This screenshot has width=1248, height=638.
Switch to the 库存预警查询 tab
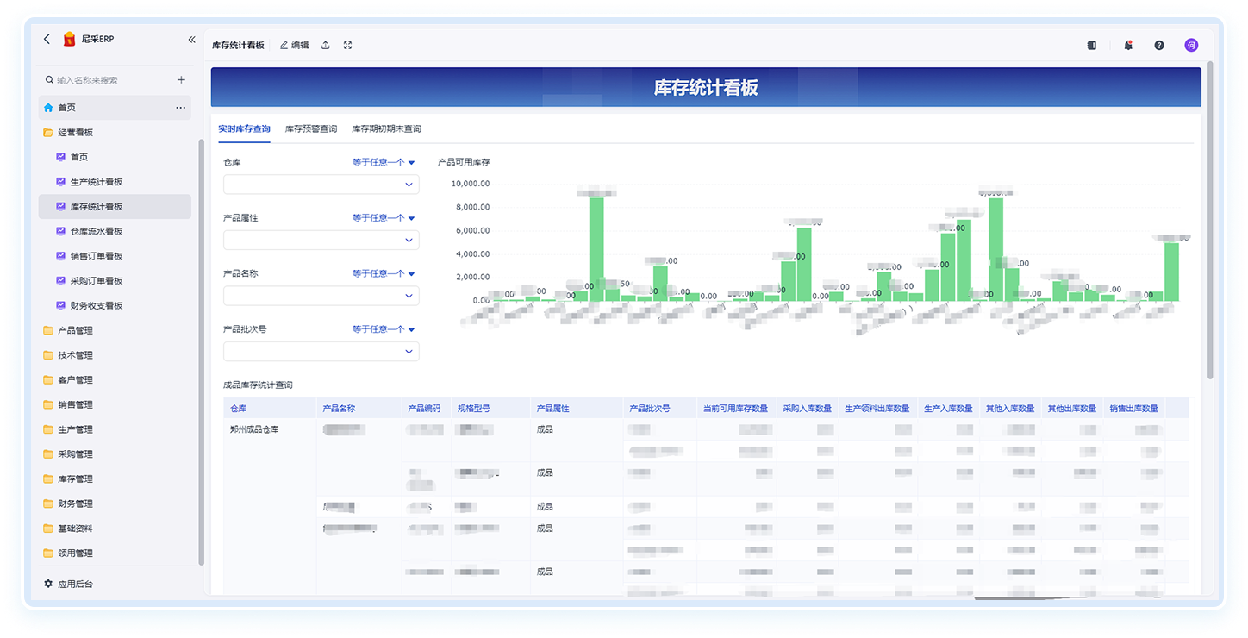[x=310, y=129]
